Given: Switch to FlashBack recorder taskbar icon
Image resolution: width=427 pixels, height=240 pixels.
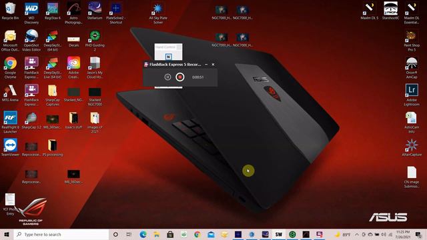Looking at the screenshot, I should click(320, 234).
